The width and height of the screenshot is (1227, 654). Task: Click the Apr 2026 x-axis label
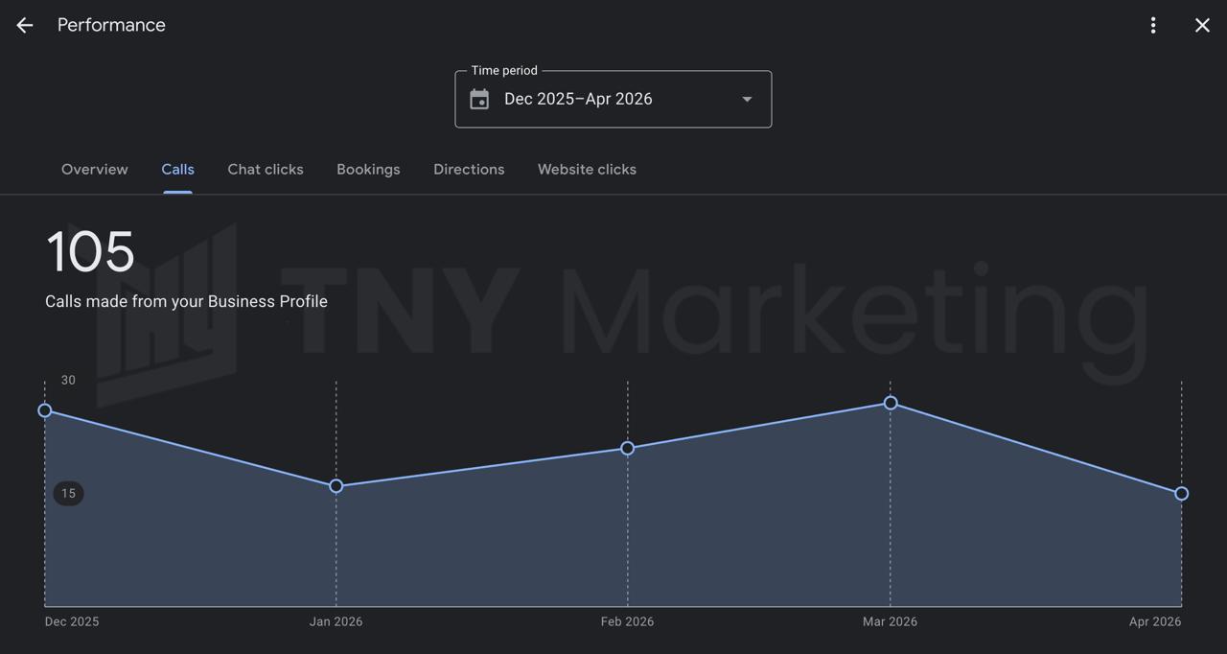[x=1155, y=621]
